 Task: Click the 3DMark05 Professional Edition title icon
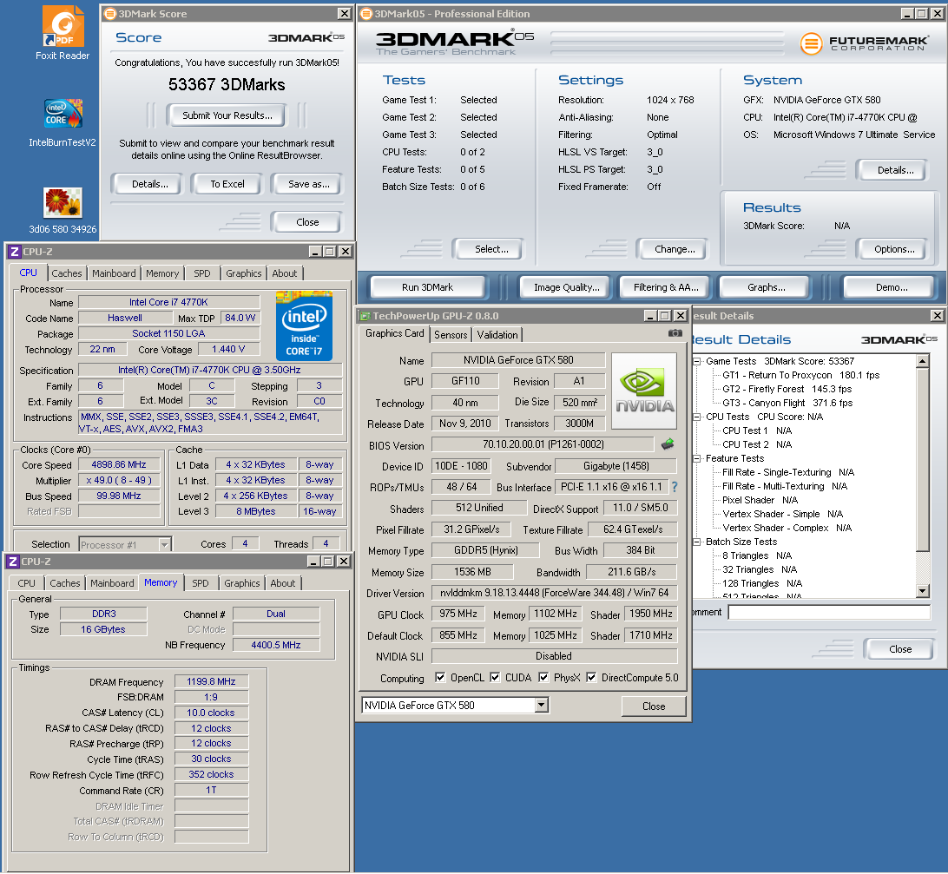point(366,13)
